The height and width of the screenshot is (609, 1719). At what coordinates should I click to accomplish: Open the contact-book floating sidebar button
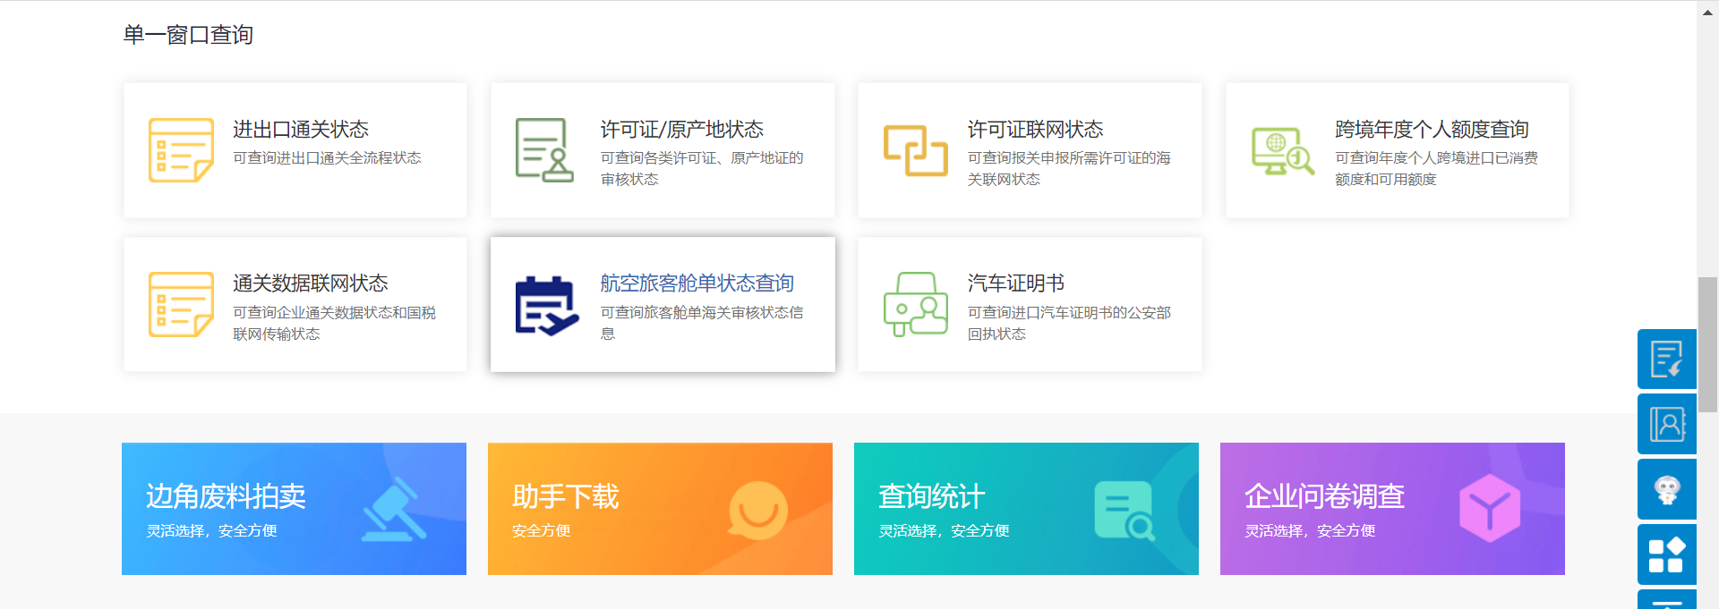pos(1667,424)
